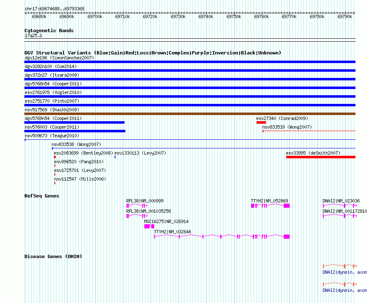
Task: Click the lower orange DNAI2 OMIM gene glyph
Action: tap(340, 284)
